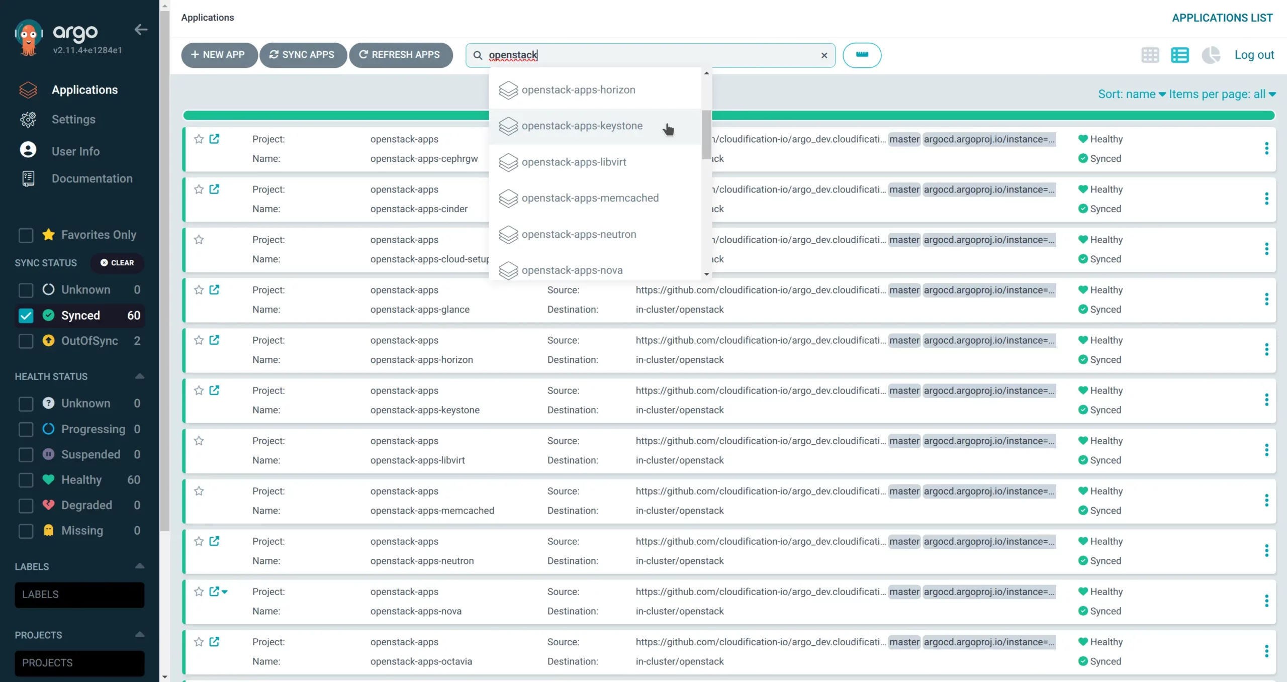Open external link for openstack-apps-cephrgw
Image resolution: width=1287 pixels, height=682 pixels.
tap(214, 139)
